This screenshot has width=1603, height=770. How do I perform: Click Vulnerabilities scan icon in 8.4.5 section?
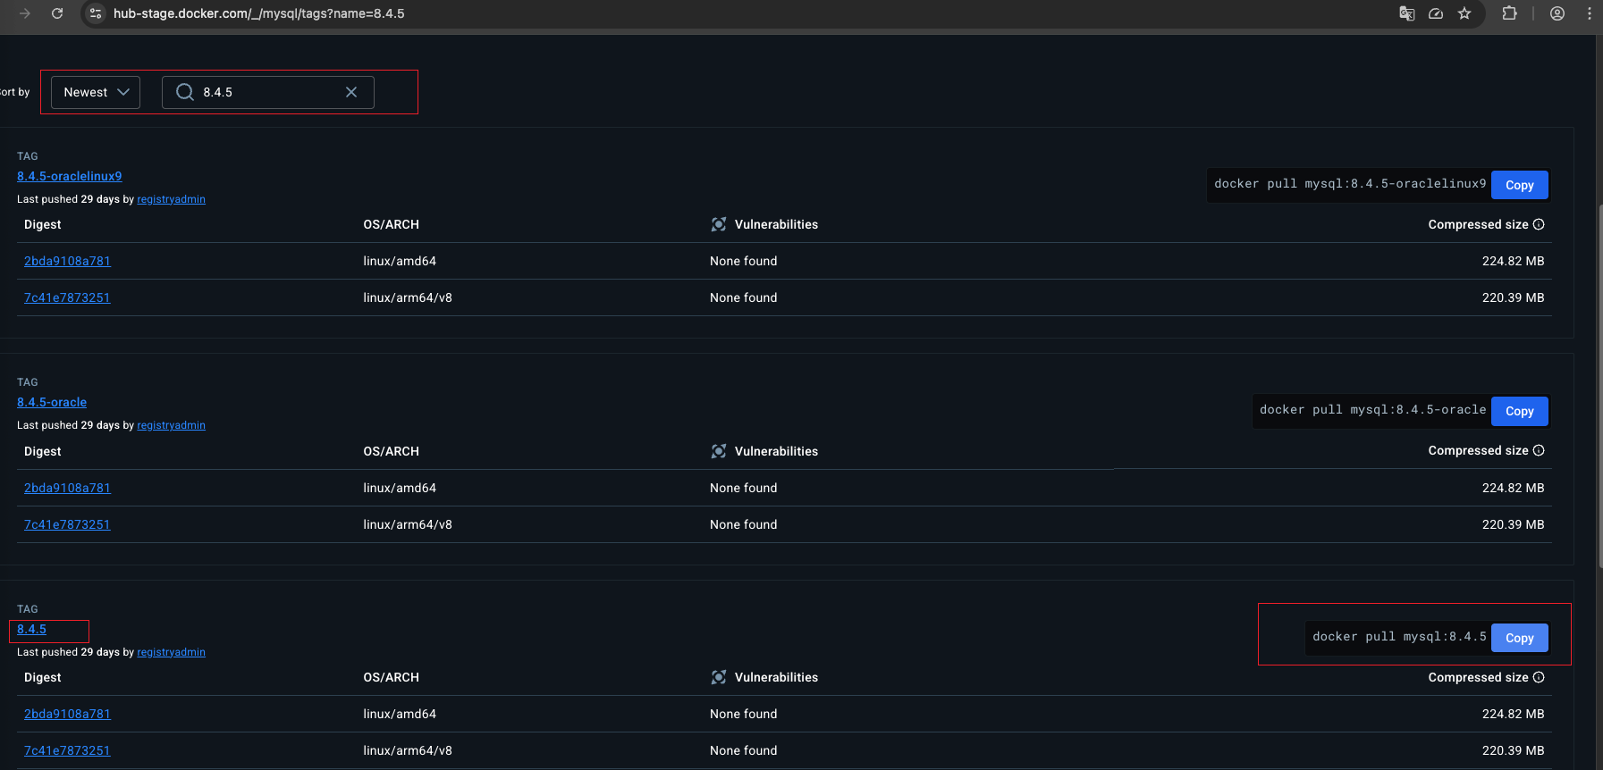[718, 677]
